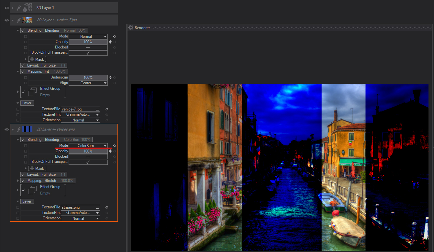Click the Underscan stepper arrows on venice-7.jpg
Image resolution: width=434 pixels, height=252 pixels.
110,78
